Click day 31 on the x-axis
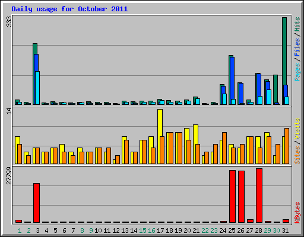The image size is (304, 237). click(x=285, y=230)
